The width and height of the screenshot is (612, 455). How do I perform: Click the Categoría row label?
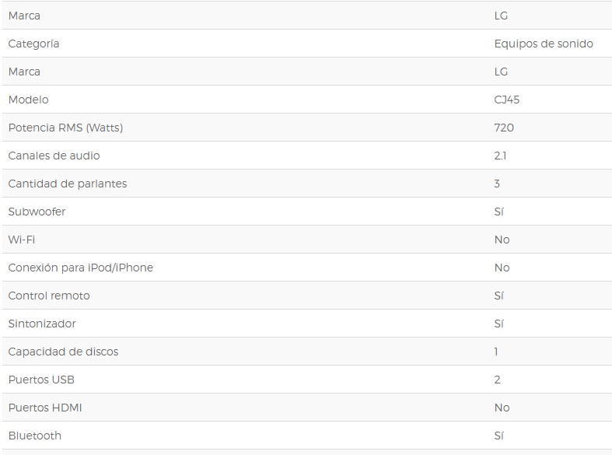33,44
